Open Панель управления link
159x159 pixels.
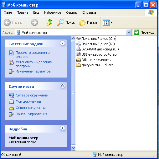(31, 114)
